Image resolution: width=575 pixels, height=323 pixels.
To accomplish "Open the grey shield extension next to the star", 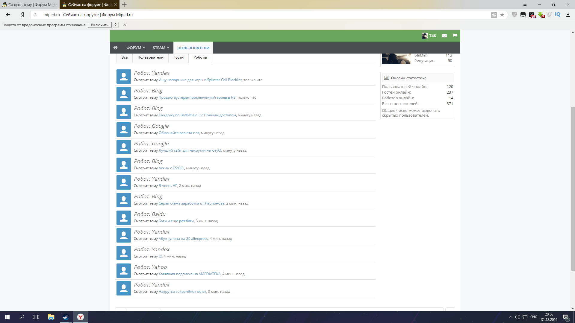I will click(515, 14).
